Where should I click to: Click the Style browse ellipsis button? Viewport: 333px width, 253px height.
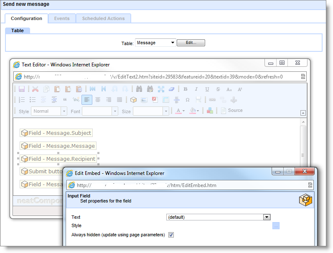pyautogui.click(x=276, y=226)
